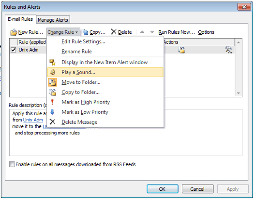This screenshot has width=254, height=199.
Task: Click the Copy to Folder icon
Action: [x=52, y=93]
